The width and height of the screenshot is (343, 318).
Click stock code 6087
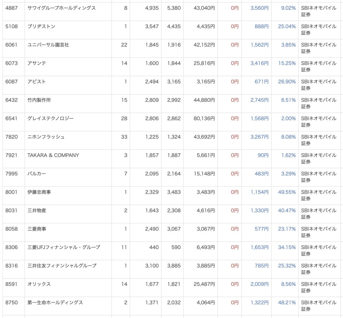[x=11, y=82]
